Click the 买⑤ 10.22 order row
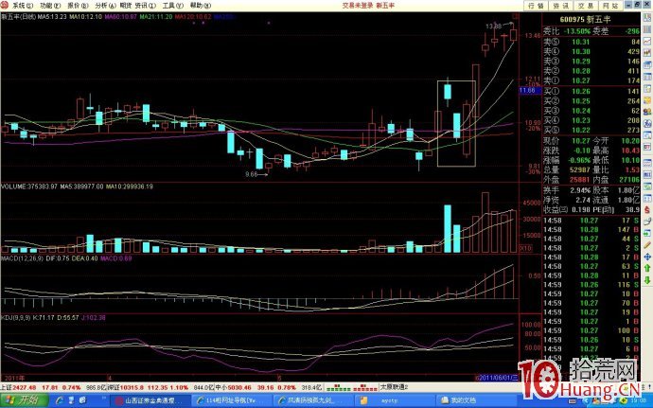 tap(591, 130)
